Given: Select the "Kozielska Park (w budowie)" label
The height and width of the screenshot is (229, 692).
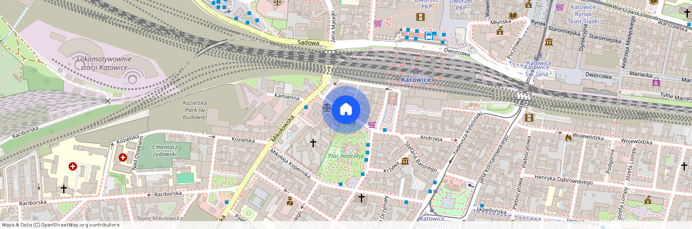Looking at the screenshot, I should [x=195, y=110].
